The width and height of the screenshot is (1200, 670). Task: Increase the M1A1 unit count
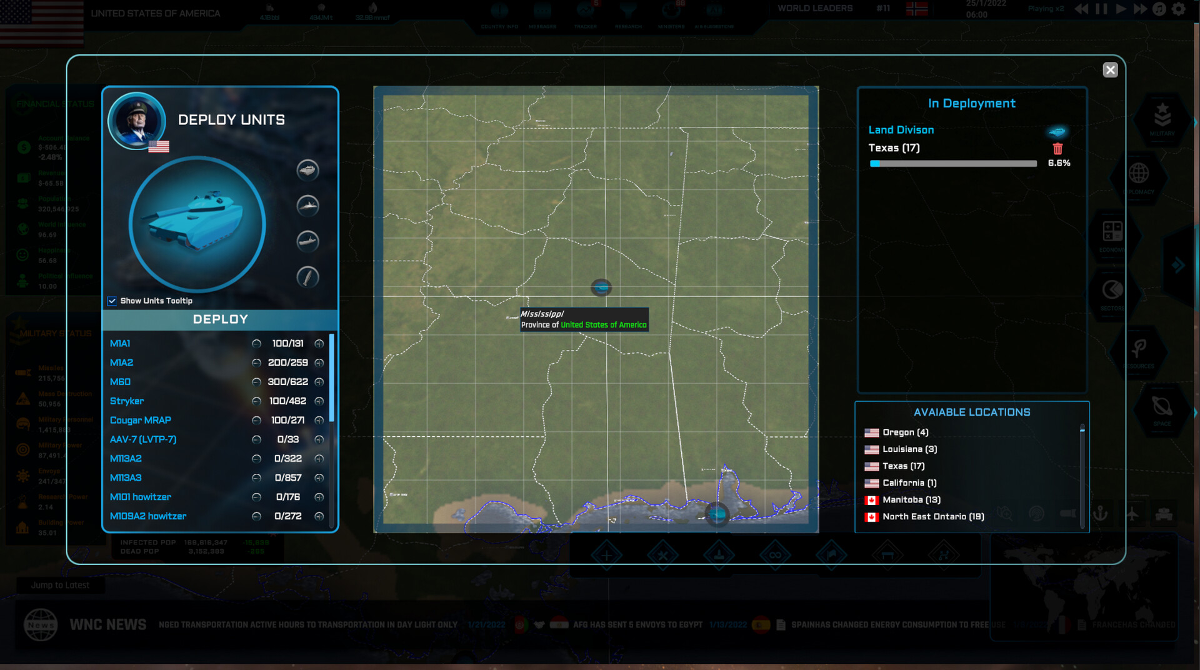(x=319, y=344)
